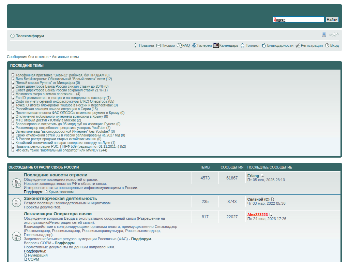This screenshot has height=262, width=349.
Task: Open the Активные темы link
Action: pos(65,57)
